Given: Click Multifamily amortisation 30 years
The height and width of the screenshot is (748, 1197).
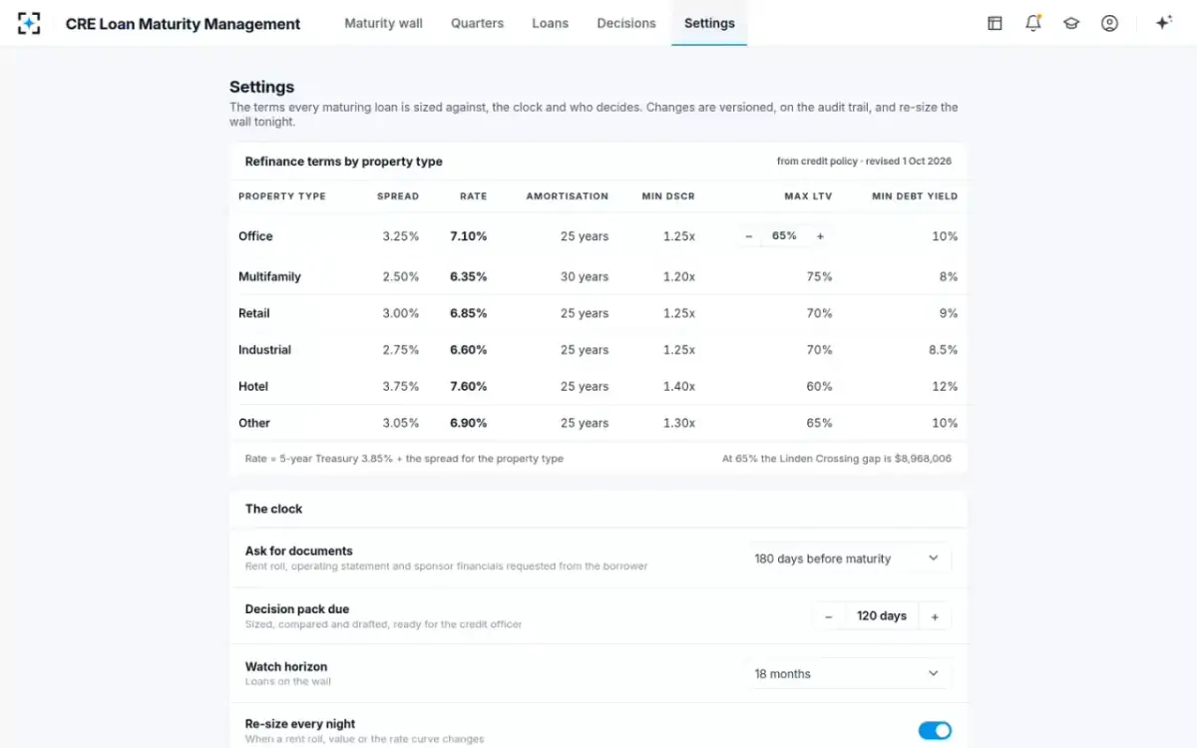Looking at the screenshot, I should [585, 276].
